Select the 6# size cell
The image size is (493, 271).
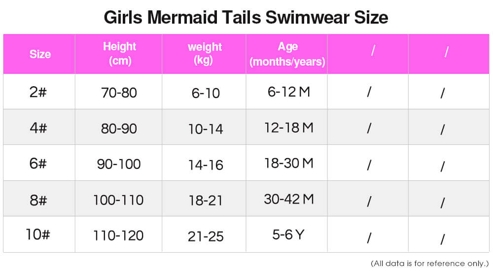pos(38,164)
